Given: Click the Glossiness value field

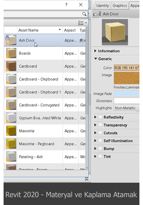Looking at the screenshot, I should point(127,101).
